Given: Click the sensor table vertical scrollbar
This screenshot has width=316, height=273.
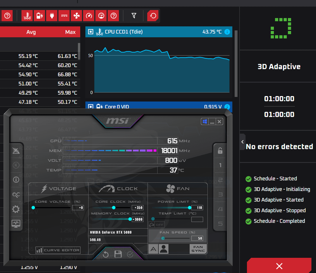Looking at the screenshot, I should point(79,51).
